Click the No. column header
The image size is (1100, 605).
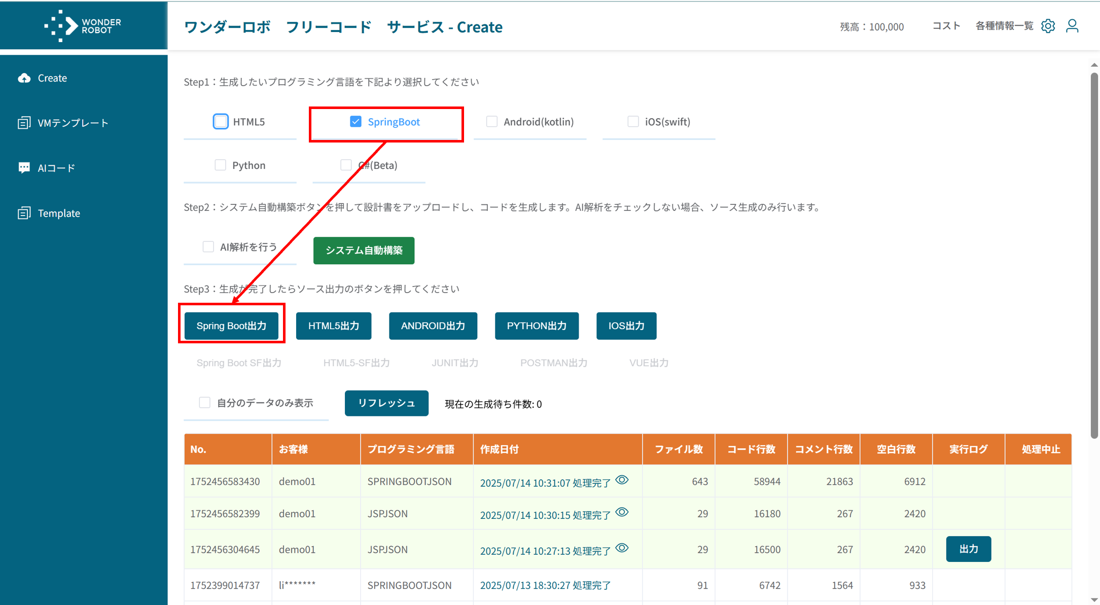click(x=228, y=449)
